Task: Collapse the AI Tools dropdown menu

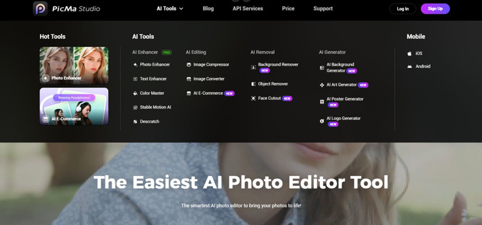Action: click(x=170, y=9)
